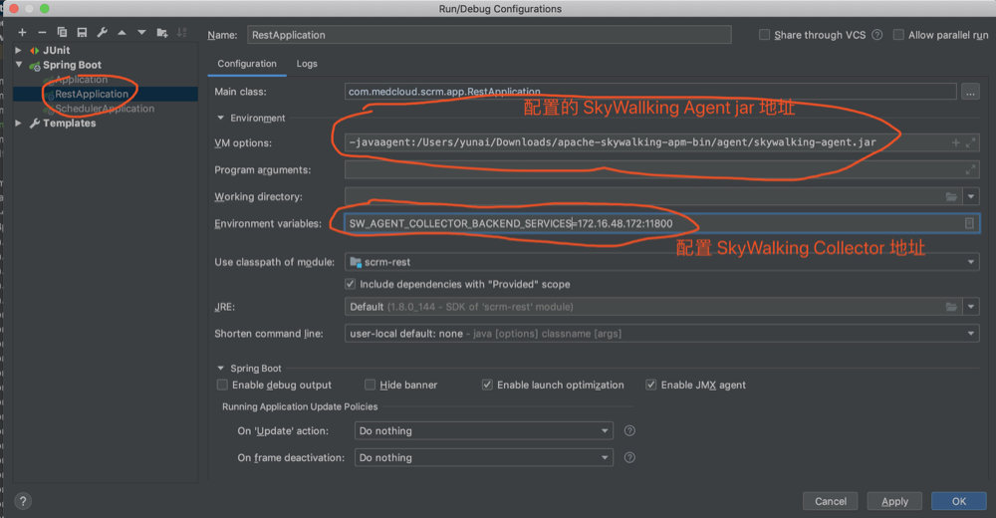Screen dimensions: 996x518
Task: Switch to the Logs tab
Action: click(x=307, y=64)
